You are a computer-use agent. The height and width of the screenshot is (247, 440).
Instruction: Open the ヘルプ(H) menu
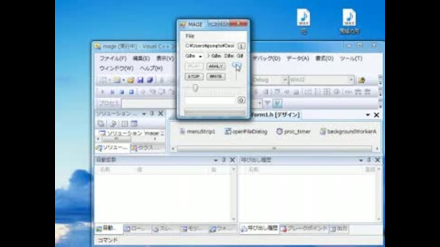coord(151,68)
